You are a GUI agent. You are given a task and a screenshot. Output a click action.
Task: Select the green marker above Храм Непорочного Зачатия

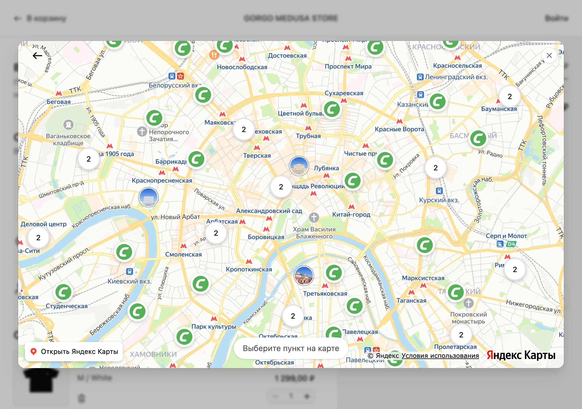(x=154, y=118)
